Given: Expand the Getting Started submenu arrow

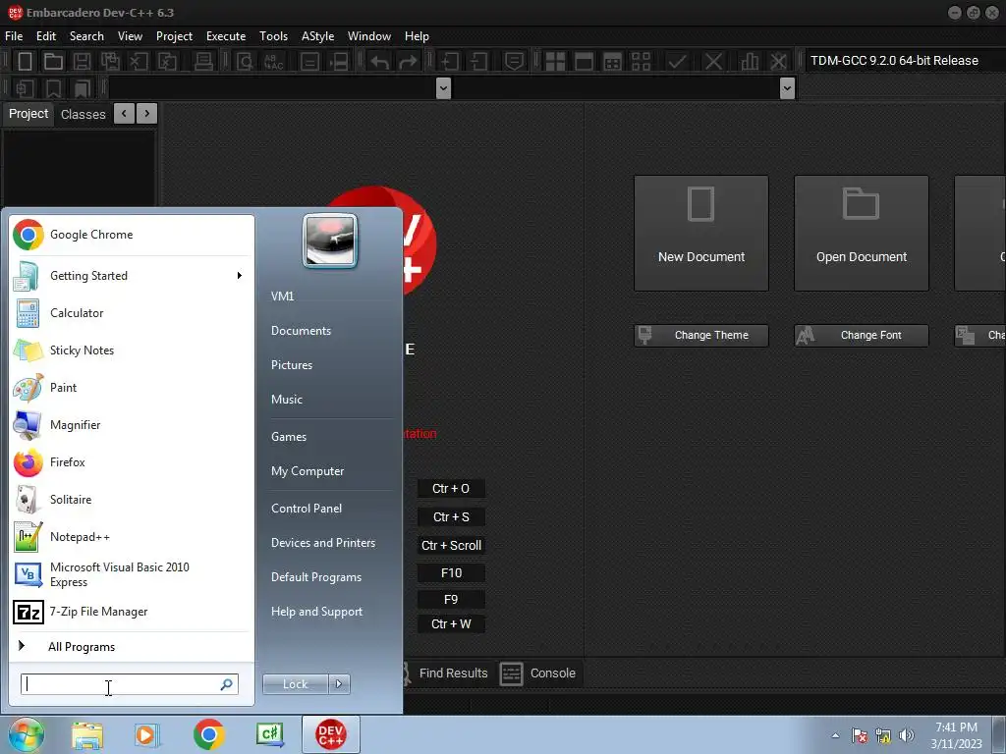Looking at the screenshot, I should (x=240, y=276).
